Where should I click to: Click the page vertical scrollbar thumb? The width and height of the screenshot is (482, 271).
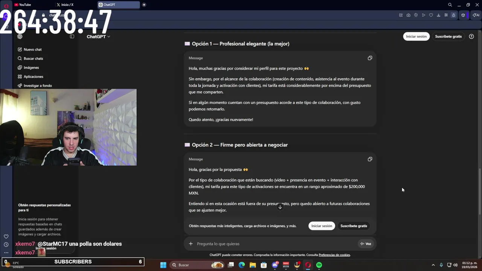tap(479, 191)
